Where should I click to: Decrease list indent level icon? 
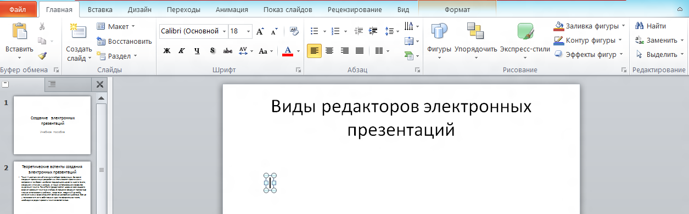point(359,31)
